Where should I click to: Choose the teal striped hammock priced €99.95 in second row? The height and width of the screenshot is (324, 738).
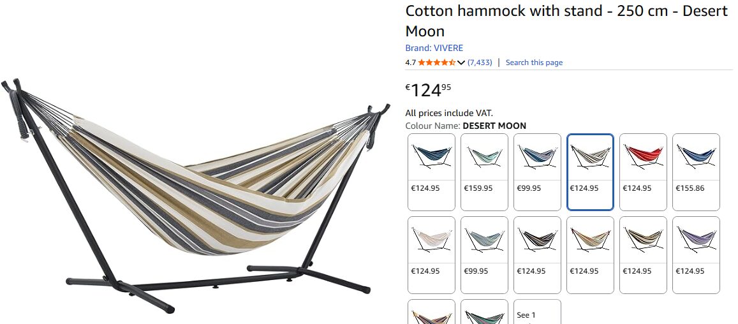tap(484, 254)
